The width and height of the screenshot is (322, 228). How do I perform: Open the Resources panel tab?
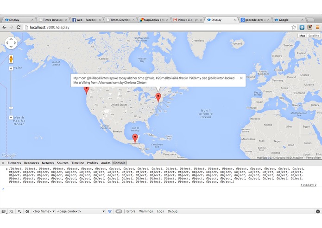point(32,163)
